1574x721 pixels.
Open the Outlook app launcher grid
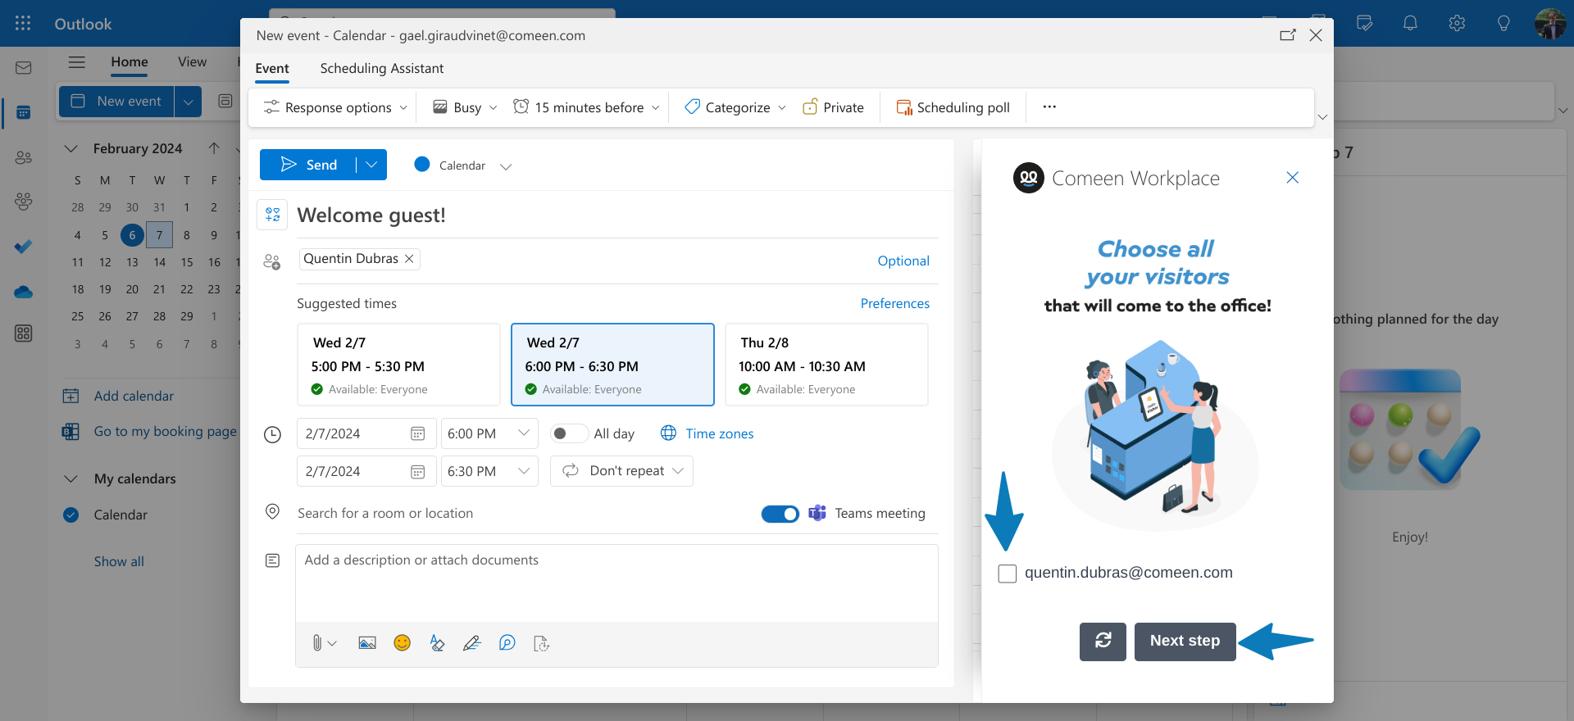tap(23, 24)
